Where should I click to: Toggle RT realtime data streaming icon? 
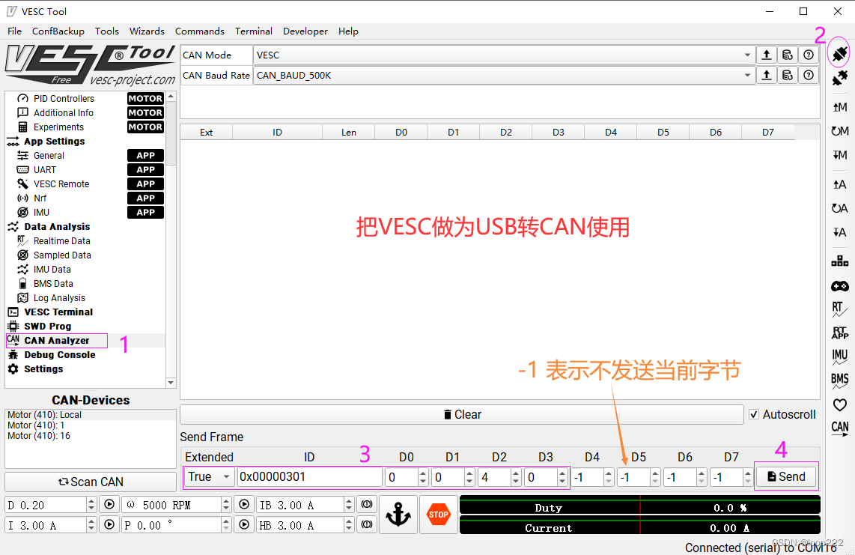[840, 309]
